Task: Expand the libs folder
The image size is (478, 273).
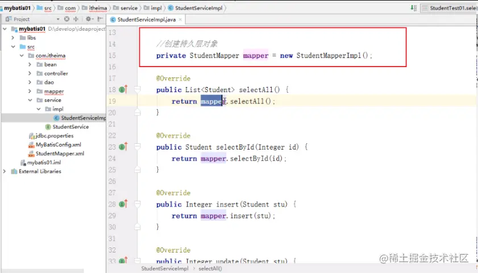Action: (13, 38)
